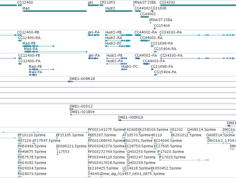The height and width of the screenshot is (178, 236).
Task: Select Hydr2-PC protein label
Action: click(x=130, y=67)
